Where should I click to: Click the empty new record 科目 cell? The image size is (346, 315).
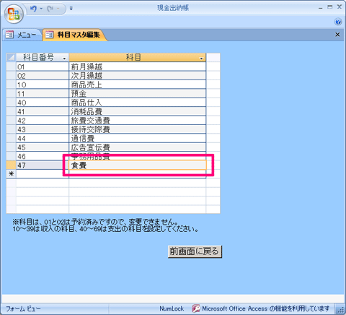tap(138, 174)
